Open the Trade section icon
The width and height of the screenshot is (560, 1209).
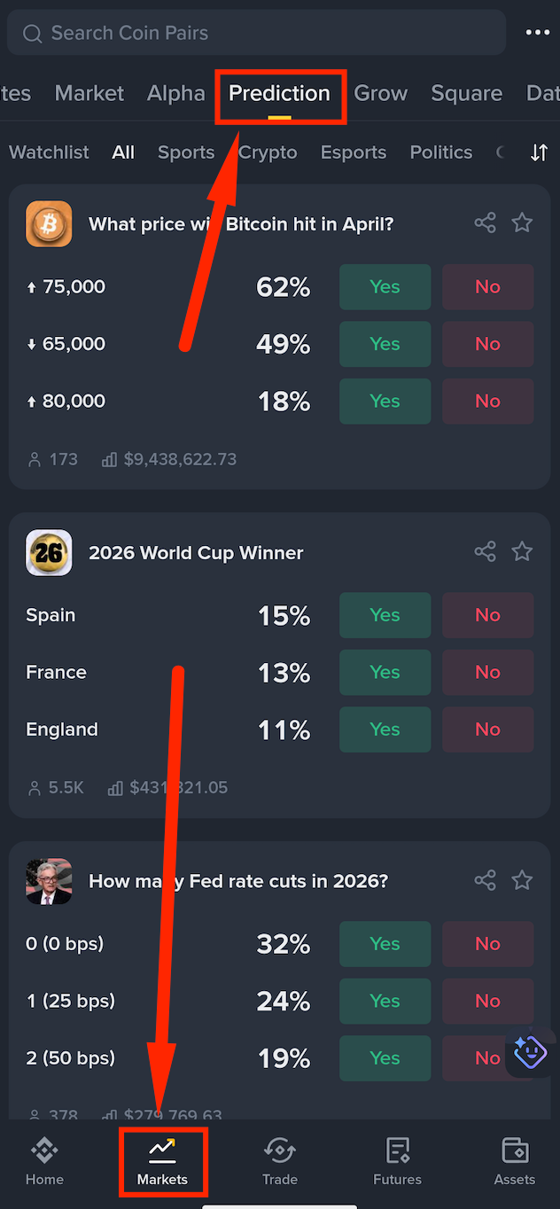[279, 1161]
